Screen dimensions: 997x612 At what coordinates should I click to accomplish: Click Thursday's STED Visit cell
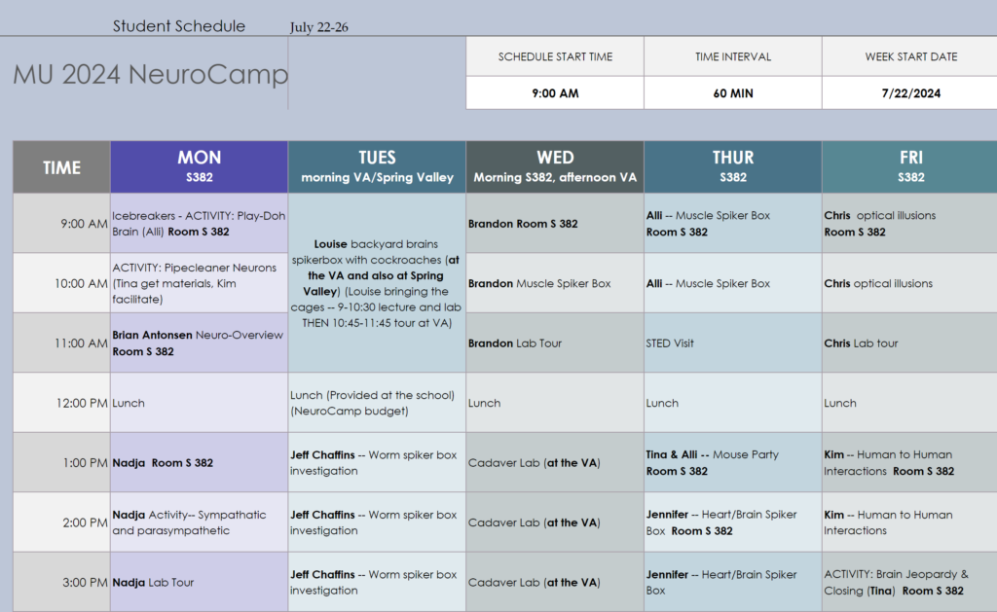732,342
